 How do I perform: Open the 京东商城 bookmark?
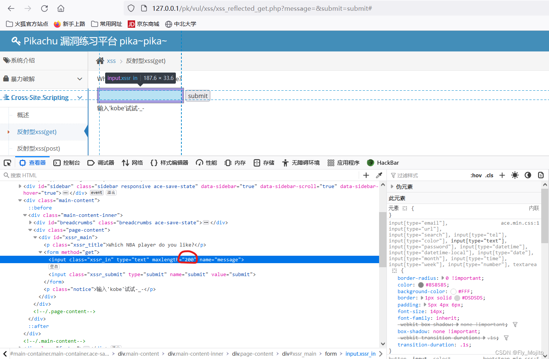tap(144, 24)
